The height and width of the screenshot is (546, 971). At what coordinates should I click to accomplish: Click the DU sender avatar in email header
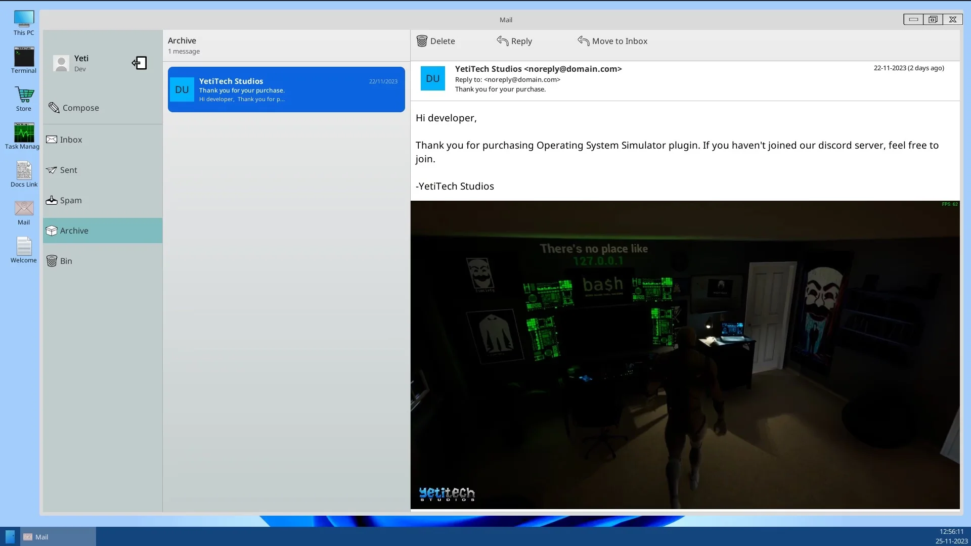click(x=432, y=78)
